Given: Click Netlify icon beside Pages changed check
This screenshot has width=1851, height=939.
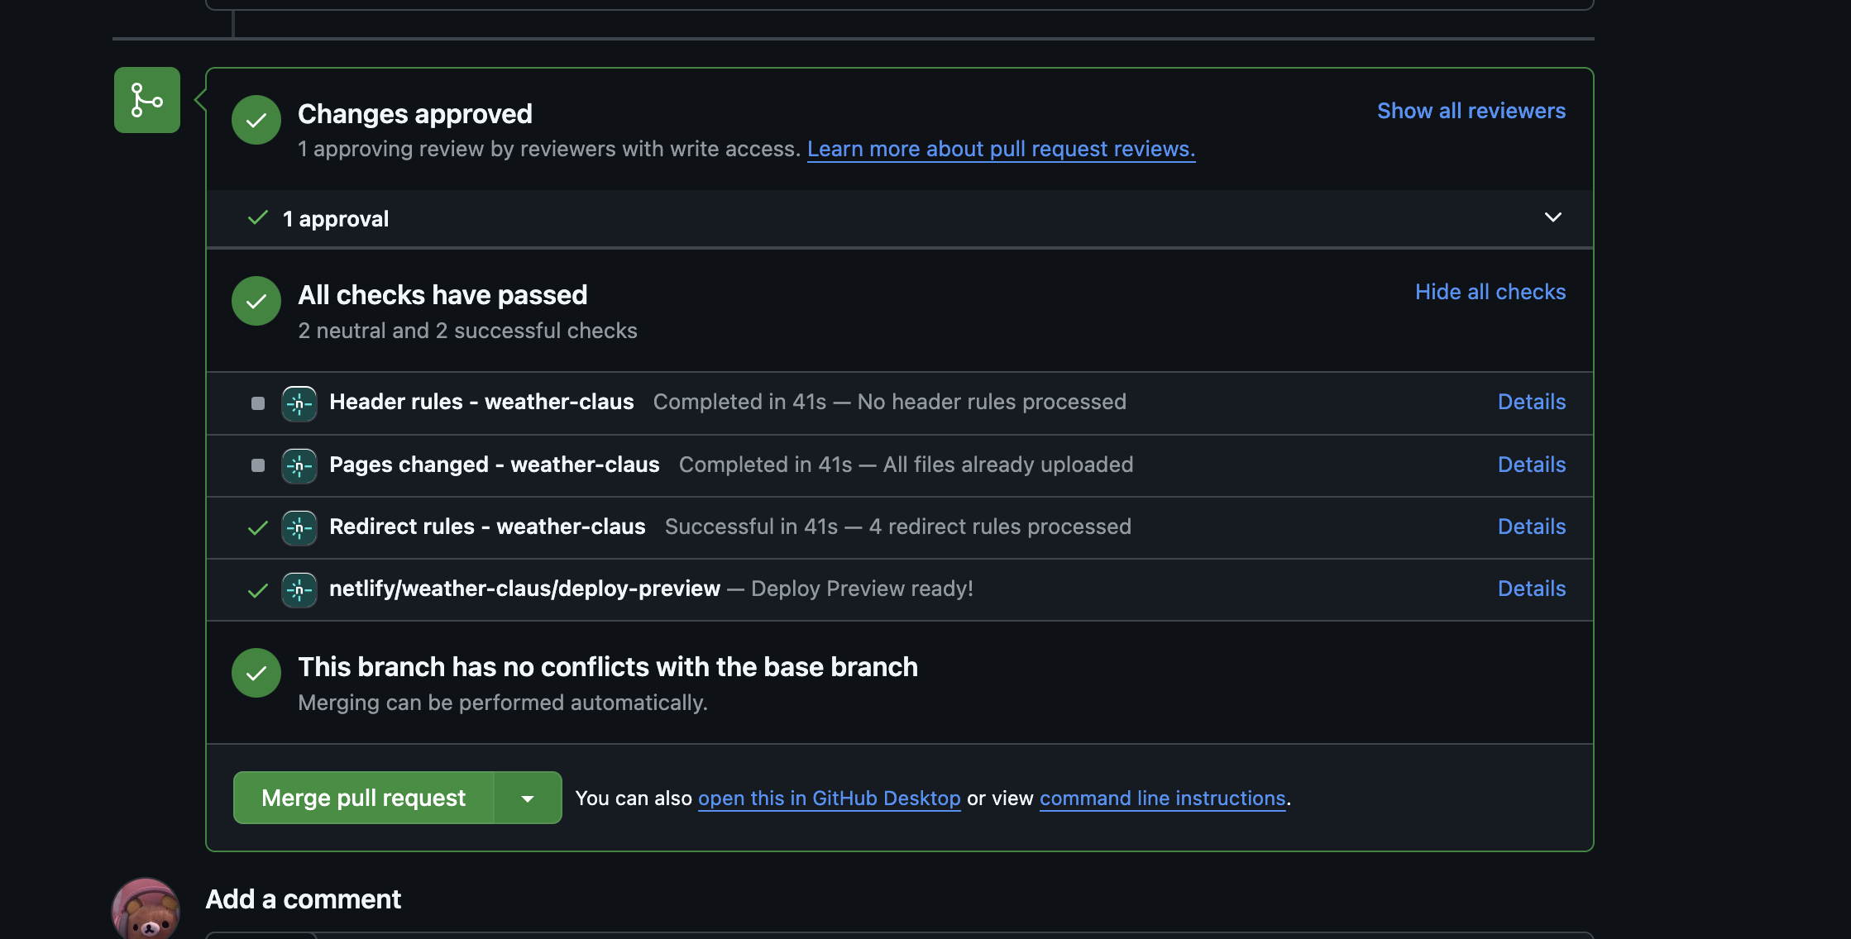Looking at the screenshot, I should coord(299,465).
